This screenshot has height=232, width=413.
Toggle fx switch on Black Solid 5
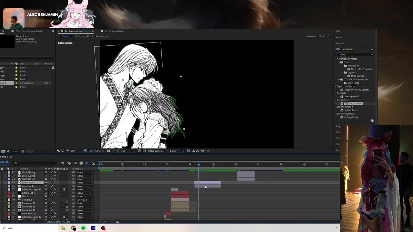(x=55, y=193)
